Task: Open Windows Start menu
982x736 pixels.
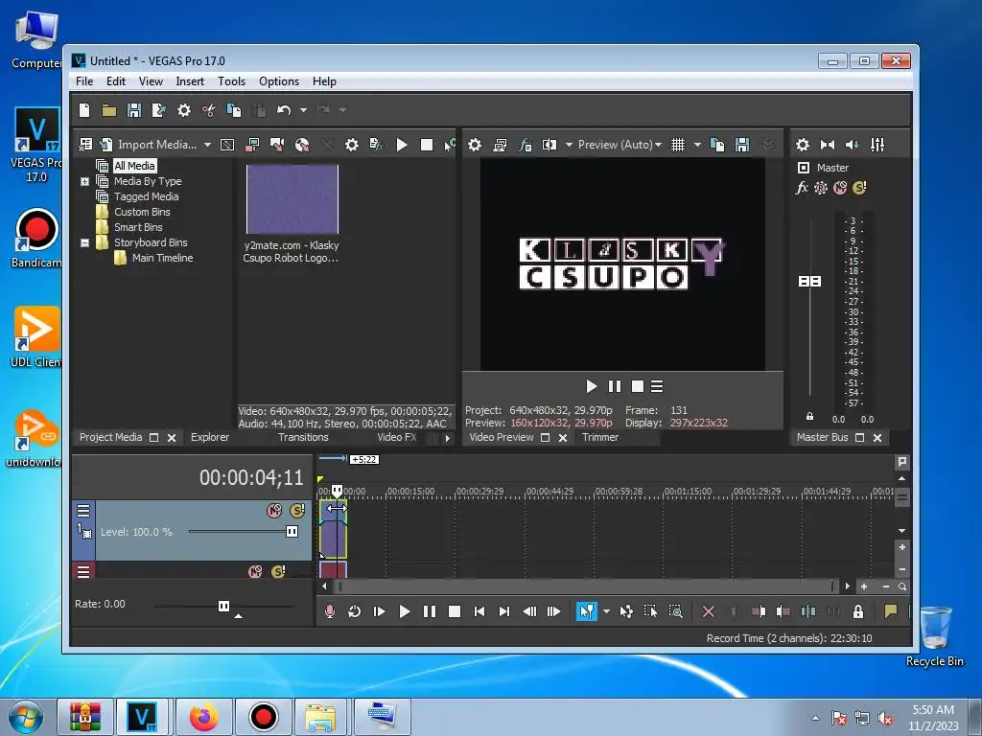Action: click(x=26, y=717)
